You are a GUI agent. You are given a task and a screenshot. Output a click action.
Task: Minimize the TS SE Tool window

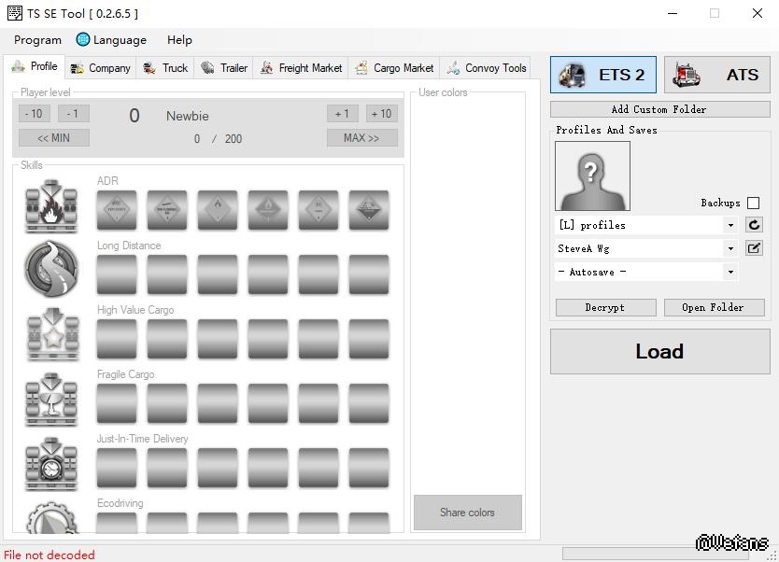[x=673, y=13]
